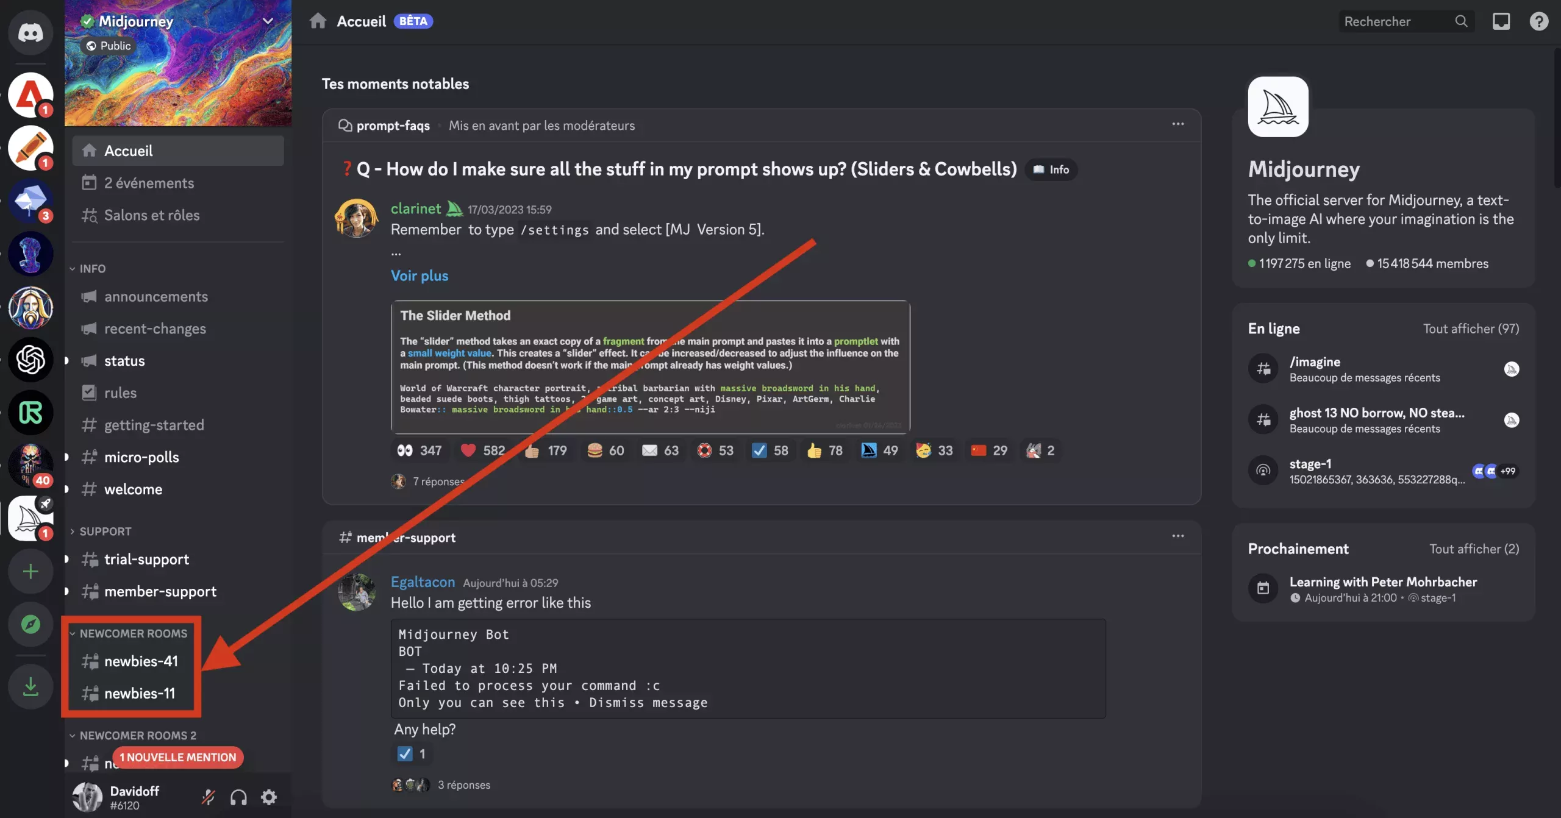The image size is (1561, 818).
Task: Open 2 événements in sidebar
Action: pos(178,183)
